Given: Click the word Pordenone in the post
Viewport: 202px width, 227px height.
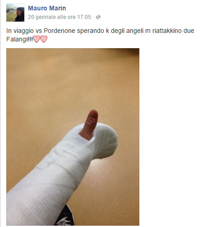Looking at the screenshot, I should 60,31.
